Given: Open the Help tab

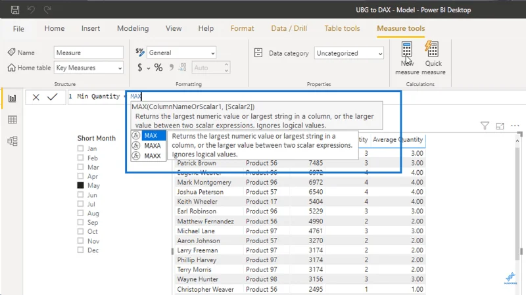Looking at the screenshot, I should [x=206, y=28].
